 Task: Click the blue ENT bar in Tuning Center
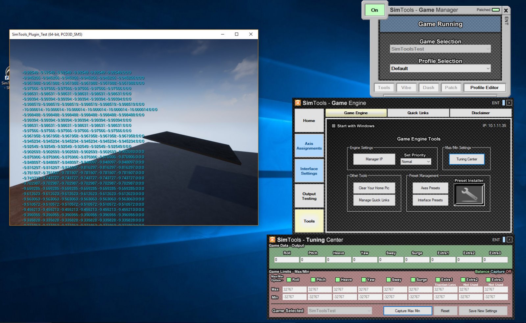coord(504,240)
